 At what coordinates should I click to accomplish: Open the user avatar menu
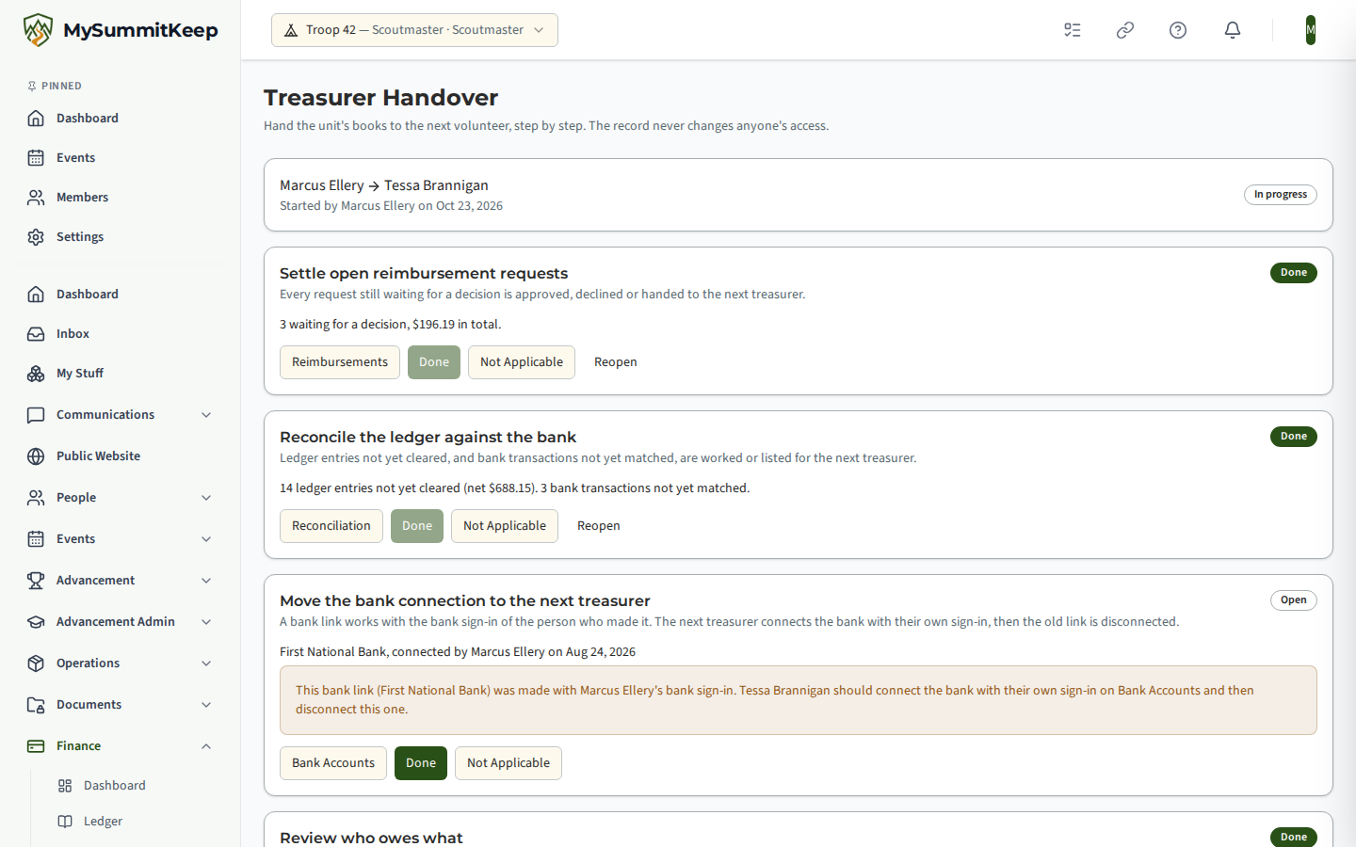point(1311,30)
